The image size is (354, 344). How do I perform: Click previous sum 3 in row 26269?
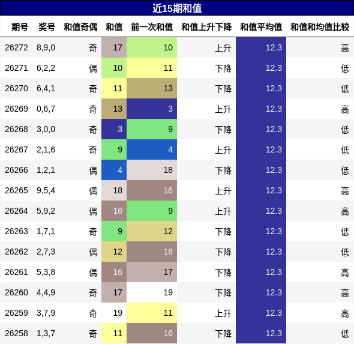152,109
